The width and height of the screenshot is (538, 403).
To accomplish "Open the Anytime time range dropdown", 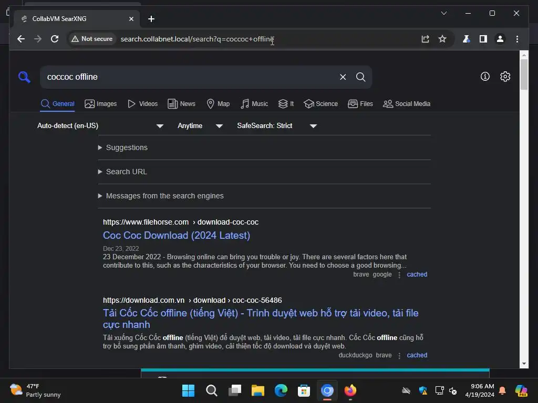I will (x=200, y=126).
